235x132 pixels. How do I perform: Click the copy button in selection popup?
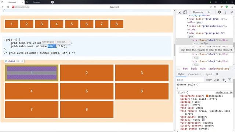(x=61, y=42)
